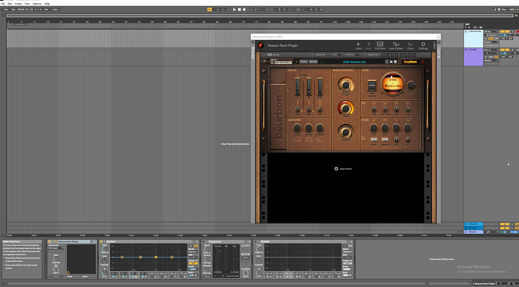Image resolution: width=519 pixels, height=287 pixels.
Task: Click the Stop button in transport
Action: [x=239, y=10]
